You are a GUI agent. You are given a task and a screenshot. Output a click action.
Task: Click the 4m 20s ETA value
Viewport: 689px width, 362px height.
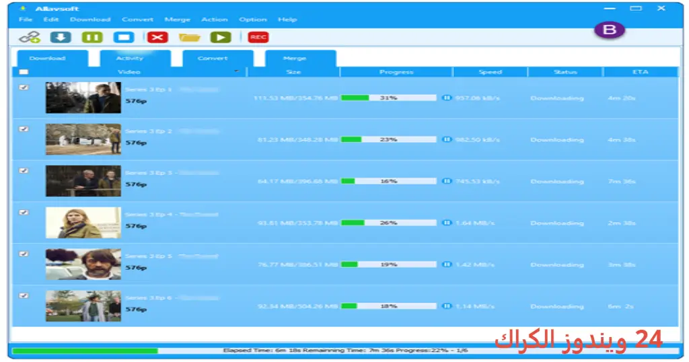point(621,98)
